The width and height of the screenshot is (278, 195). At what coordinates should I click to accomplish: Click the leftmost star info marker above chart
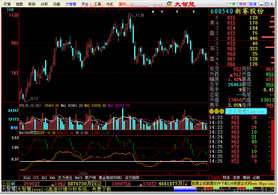153,11
